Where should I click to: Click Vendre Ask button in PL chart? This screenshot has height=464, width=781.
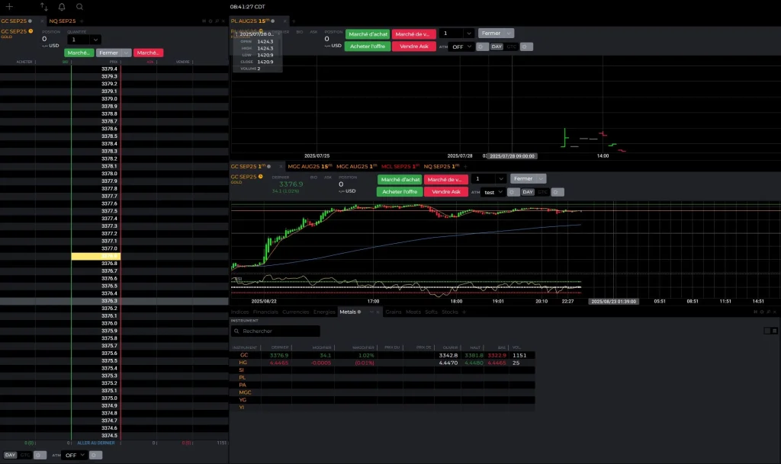[413, 46]
